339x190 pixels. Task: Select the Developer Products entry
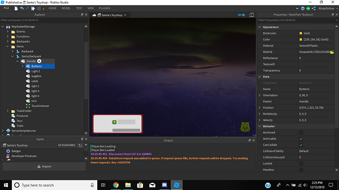tap(24, 156)
